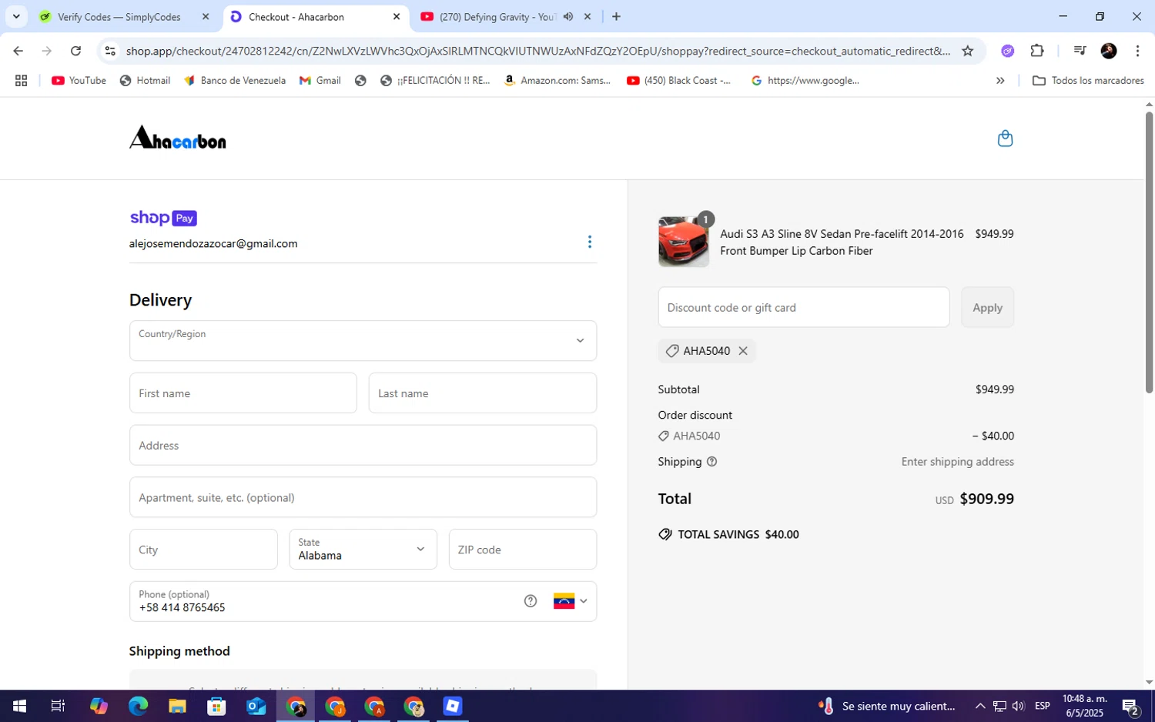The image size is (1155, 722).
Task: Focus the Last name field
Action: click(483, 393)
